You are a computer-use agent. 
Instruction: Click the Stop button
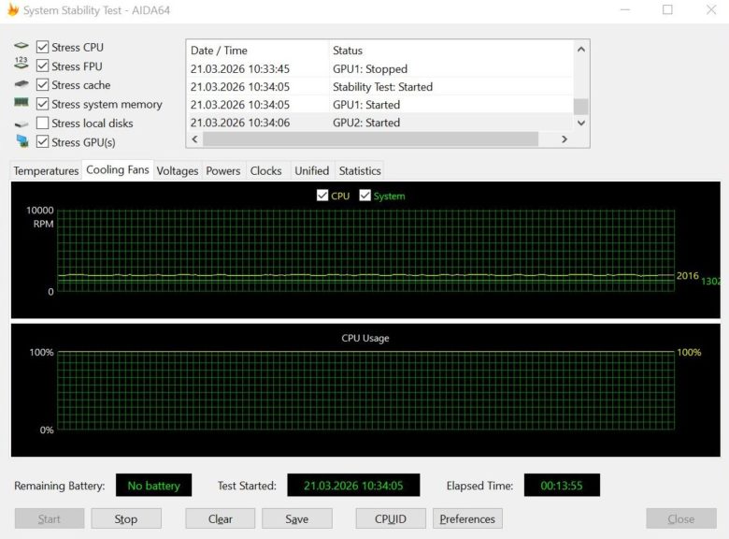[126, 518]
